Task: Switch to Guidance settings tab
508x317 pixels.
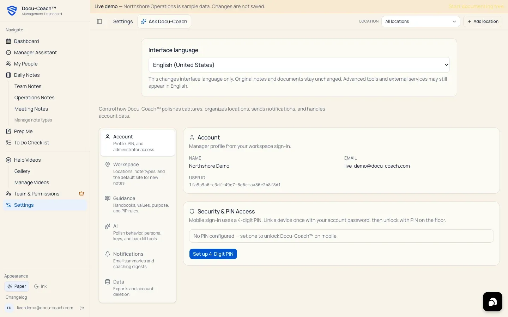Action: click(x=138, y=204)
